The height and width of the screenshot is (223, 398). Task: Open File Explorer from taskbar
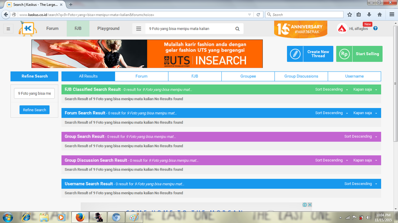[44, 217]
